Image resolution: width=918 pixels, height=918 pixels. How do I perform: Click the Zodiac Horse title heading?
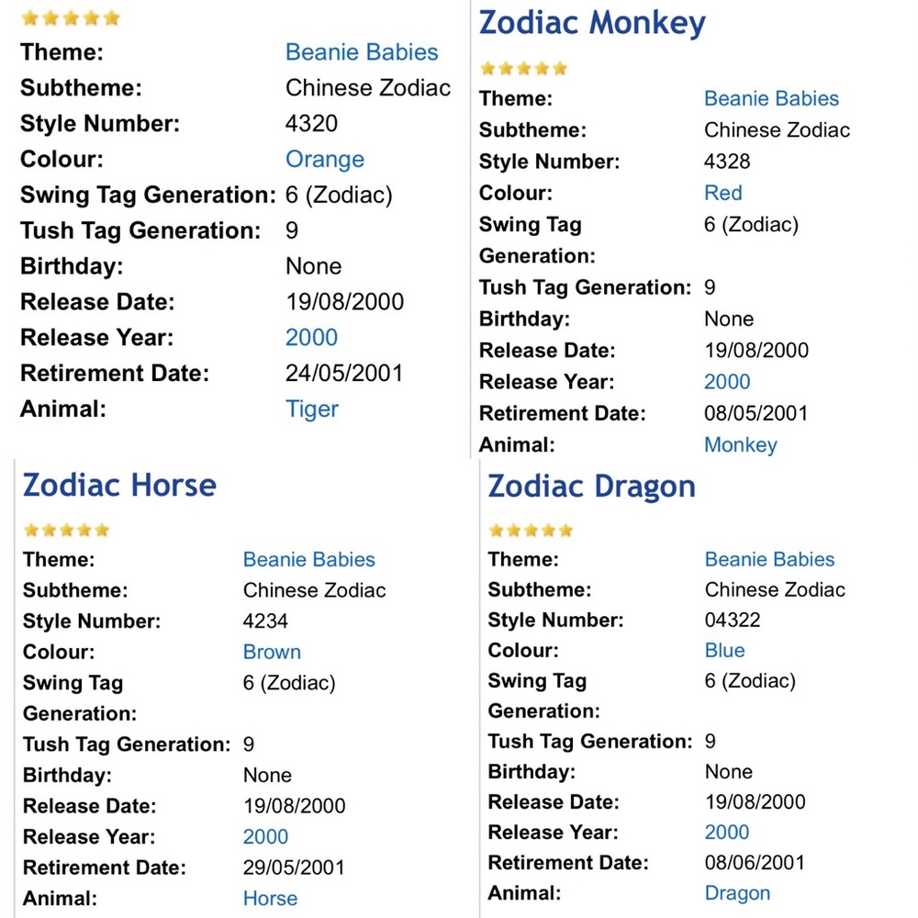coord(119,485)
